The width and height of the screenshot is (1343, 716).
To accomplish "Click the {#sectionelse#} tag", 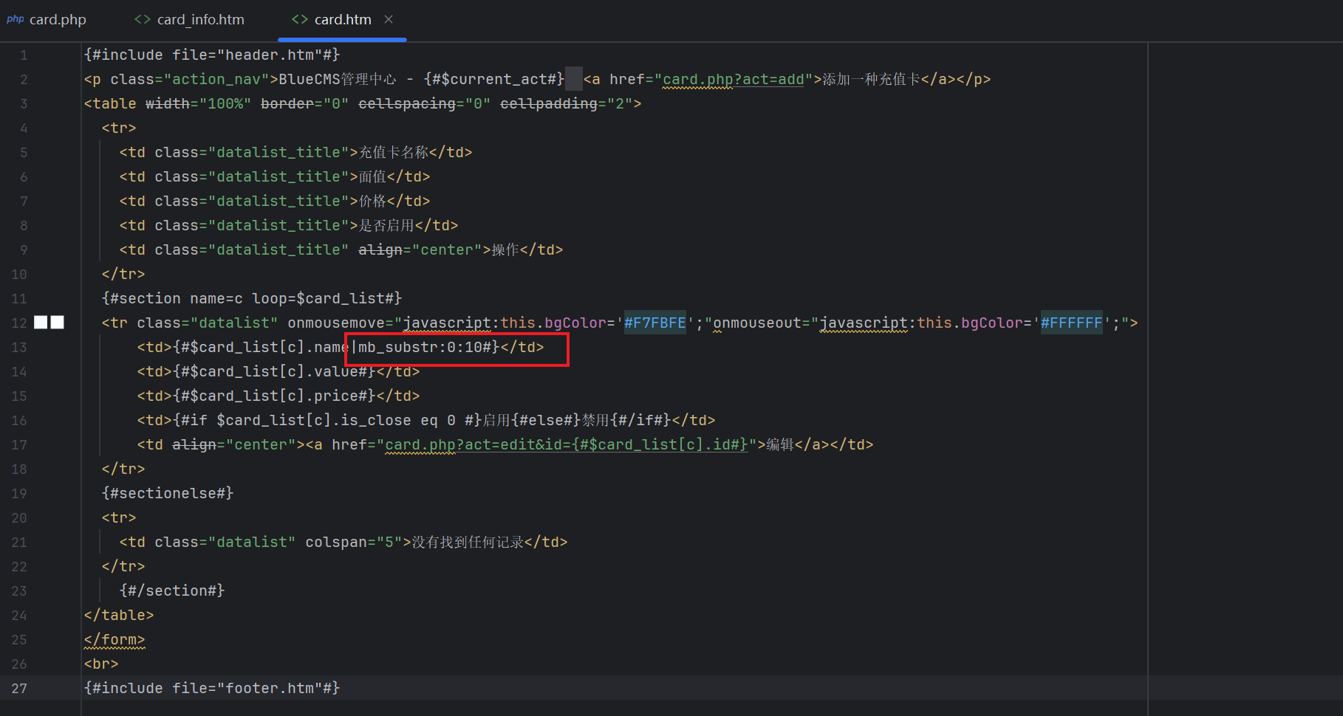I will pyautogui.click(x=168, y=493).
